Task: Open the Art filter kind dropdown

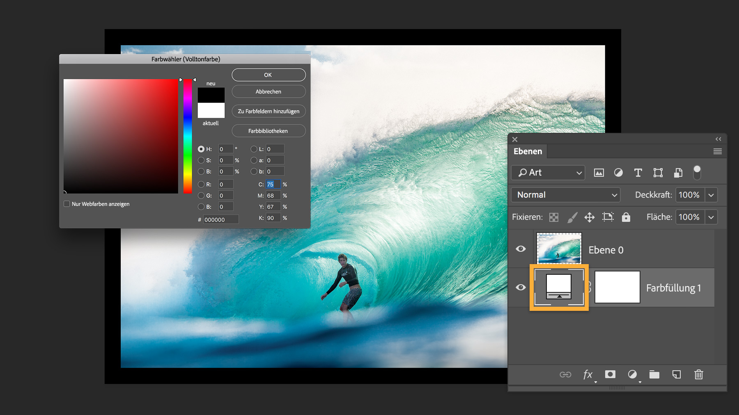Action: tap(548, 173)
